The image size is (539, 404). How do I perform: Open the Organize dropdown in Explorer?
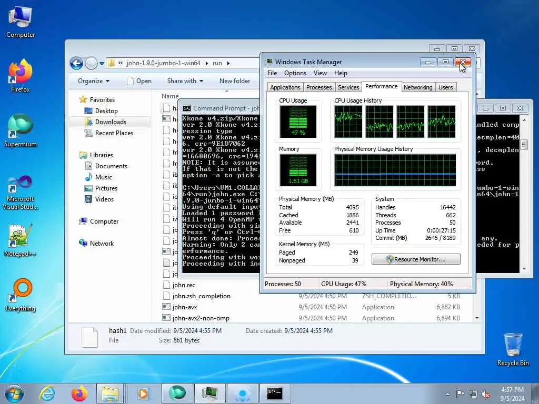coord(94,81)
